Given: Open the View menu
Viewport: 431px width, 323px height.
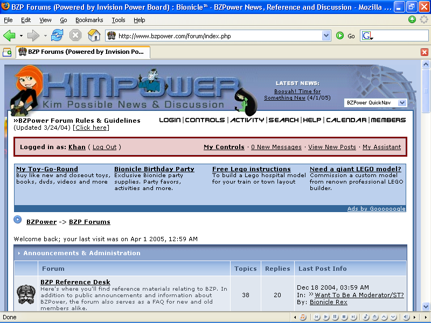Looking at the screenshot, I should pos(45,20).
